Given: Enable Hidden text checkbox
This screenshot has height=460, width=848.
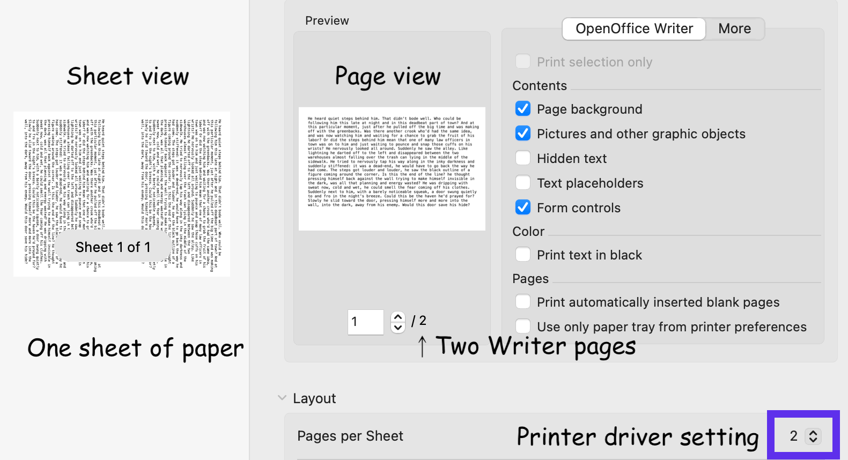Looking at the screenshot, I should [x=523, y=158].
